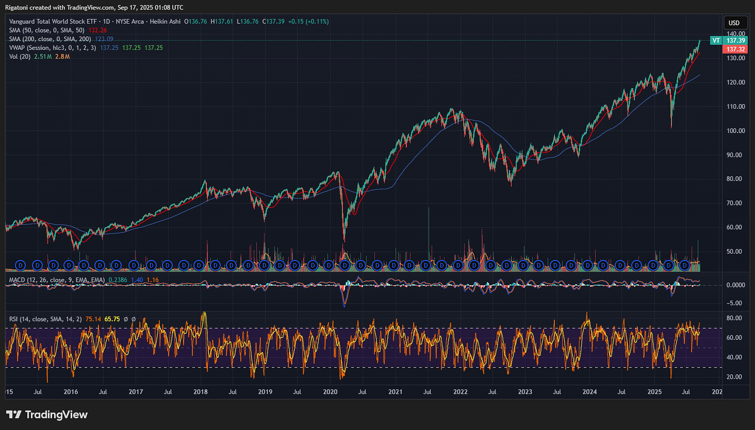Select the MACD (12, 26, close, 9) legend
Viewport: 755px width, 430px height.
tap(57, 280)
